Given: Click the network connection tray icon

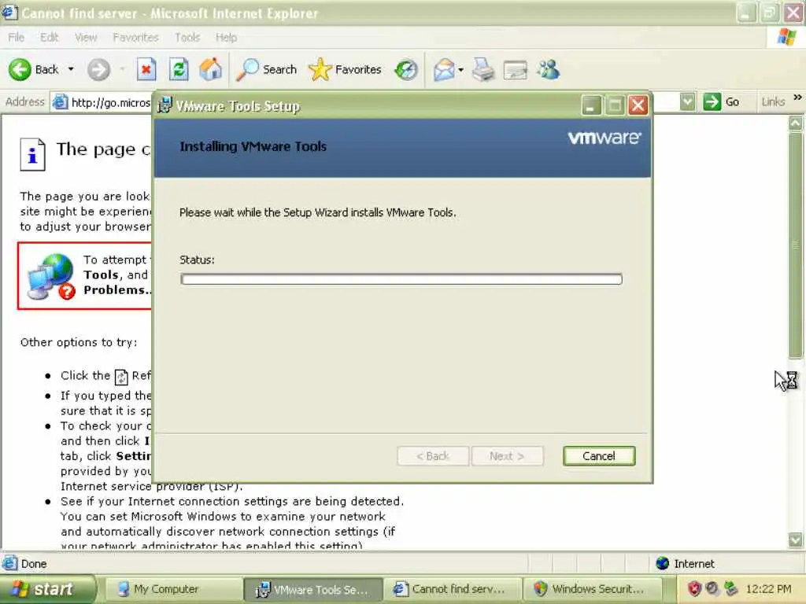Looking at the screenshot, I should click(730, 588).
